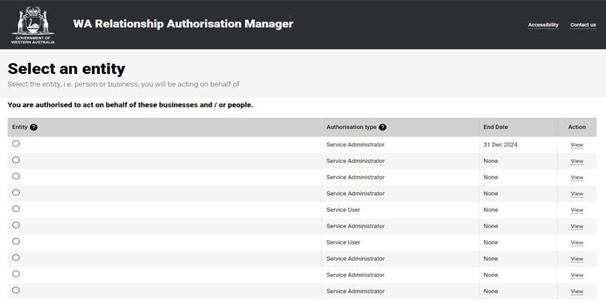Click View for the second Service User row

pos(577,242)
